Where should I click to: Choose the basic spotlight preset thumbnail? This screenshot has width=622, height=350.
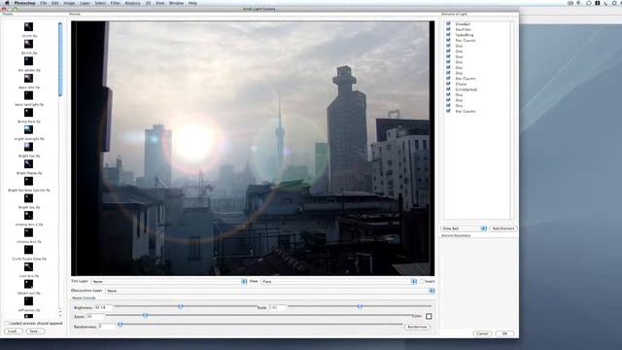coord(28,95)
